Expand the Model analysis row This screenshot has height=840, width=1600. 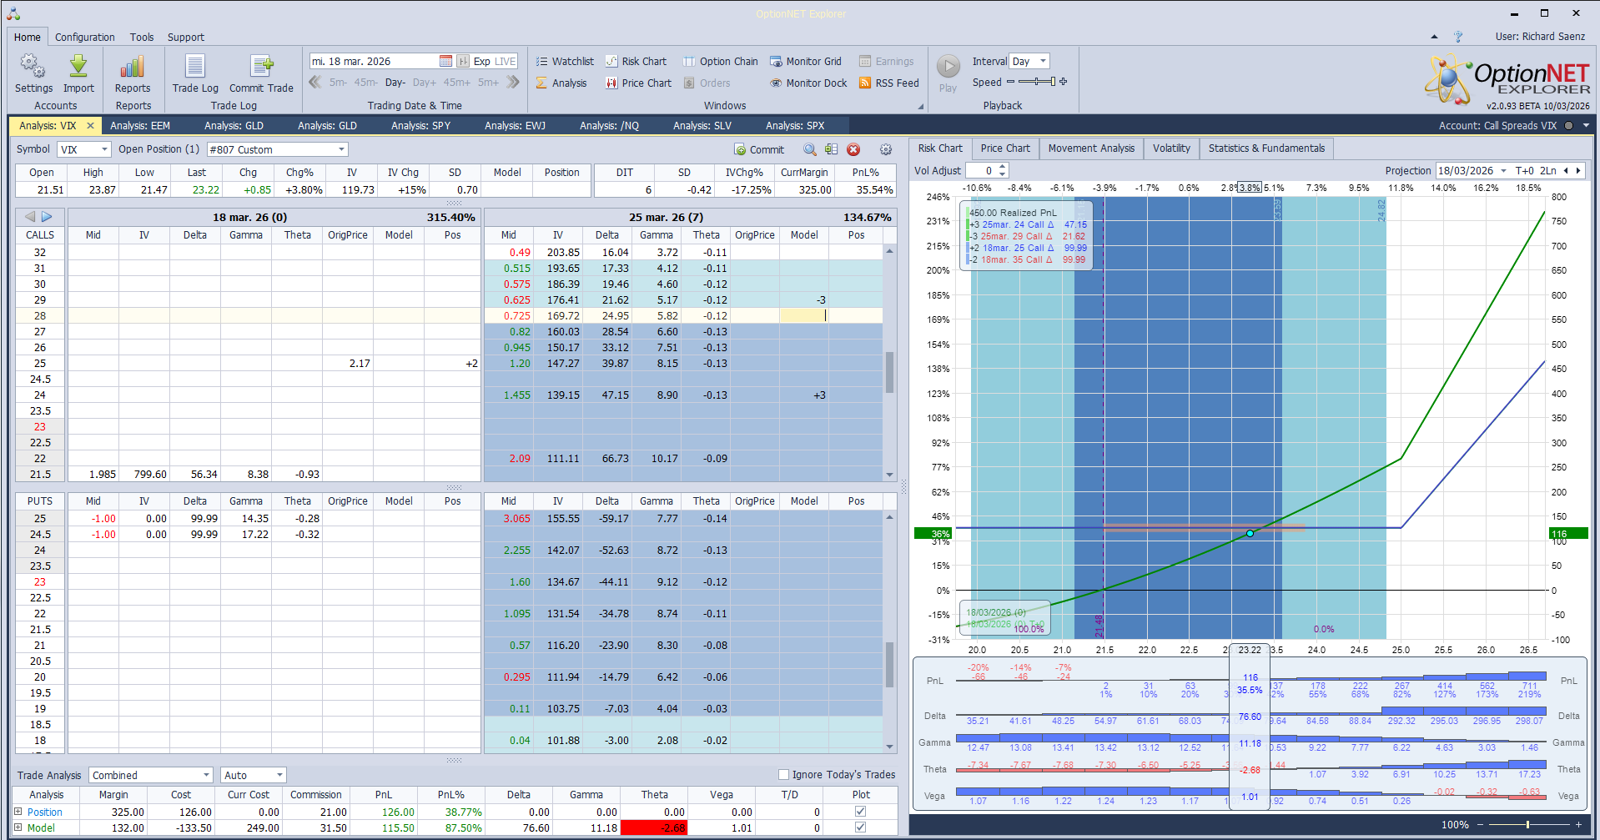[x=18, y=827]
